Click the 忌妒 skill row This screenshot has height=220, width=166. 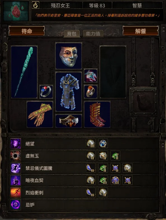(x=84, y=205)
